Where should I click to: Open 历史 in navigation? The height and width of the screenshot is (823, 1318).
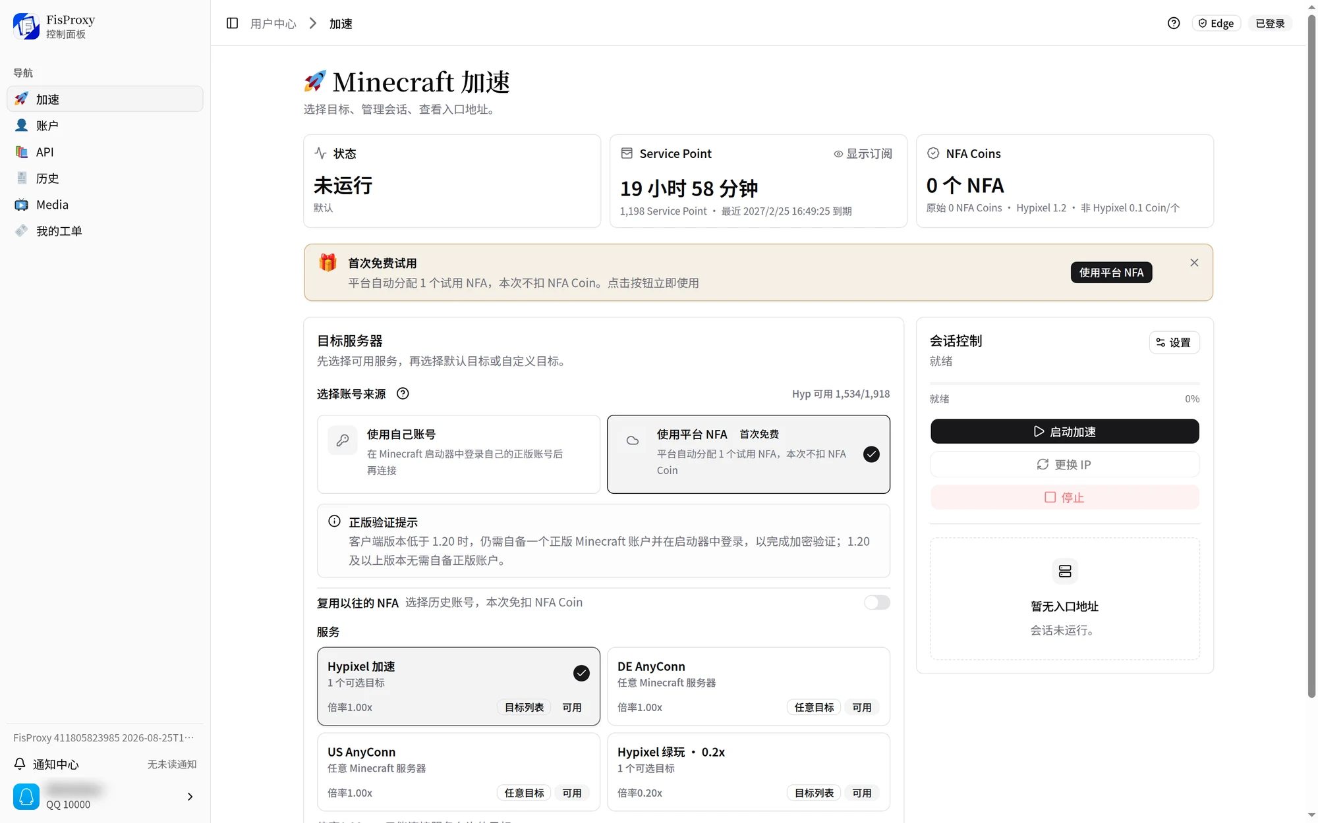[105, 178]
